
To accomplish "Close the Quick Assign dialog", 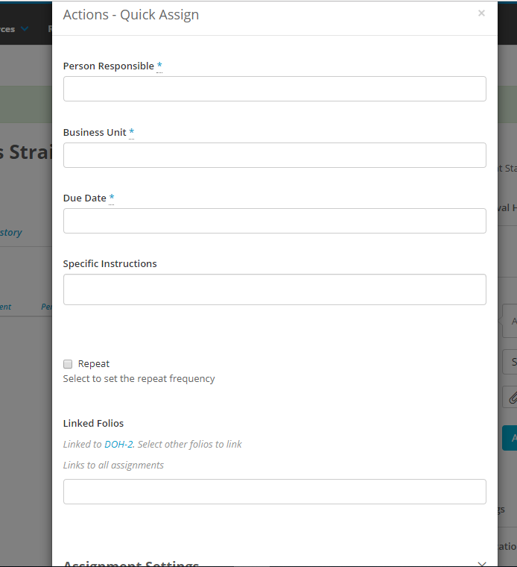I will [x=481, y=13].
